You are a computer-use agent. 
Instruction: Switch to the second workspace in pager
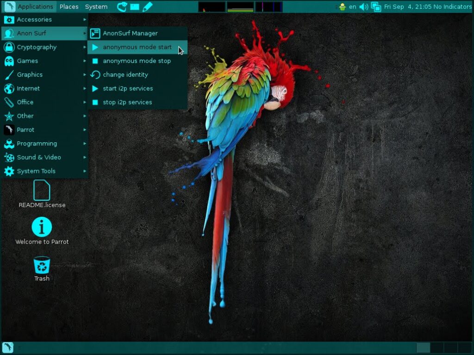(x=437, y=348)
